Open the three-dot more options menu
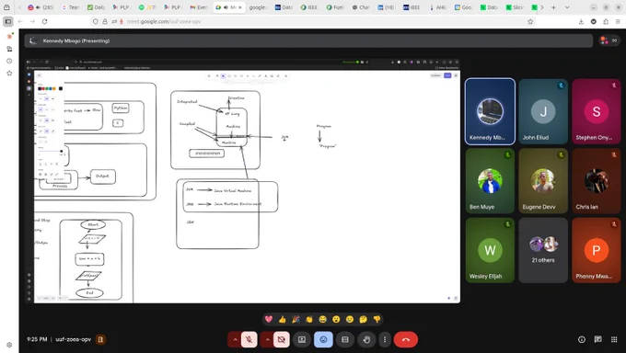The image size is (626, 353). point(385,339)
